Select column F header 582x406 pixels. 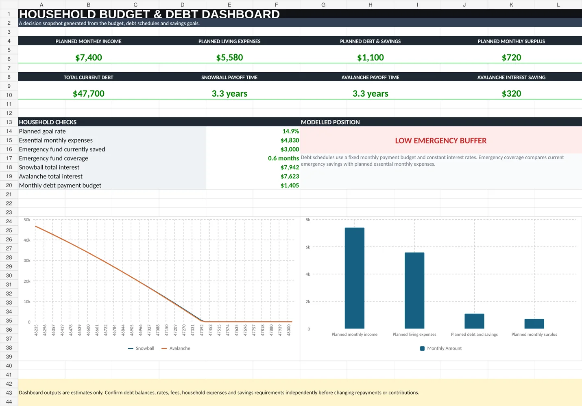(x=277, y=5)
